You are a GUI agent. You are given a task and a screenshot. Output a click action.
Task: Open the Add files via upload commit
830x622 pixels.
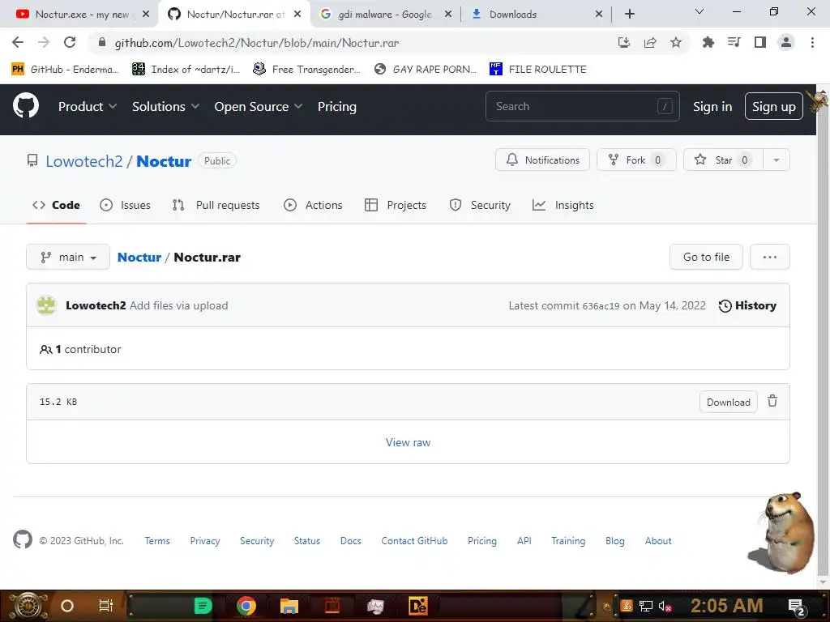179,305
